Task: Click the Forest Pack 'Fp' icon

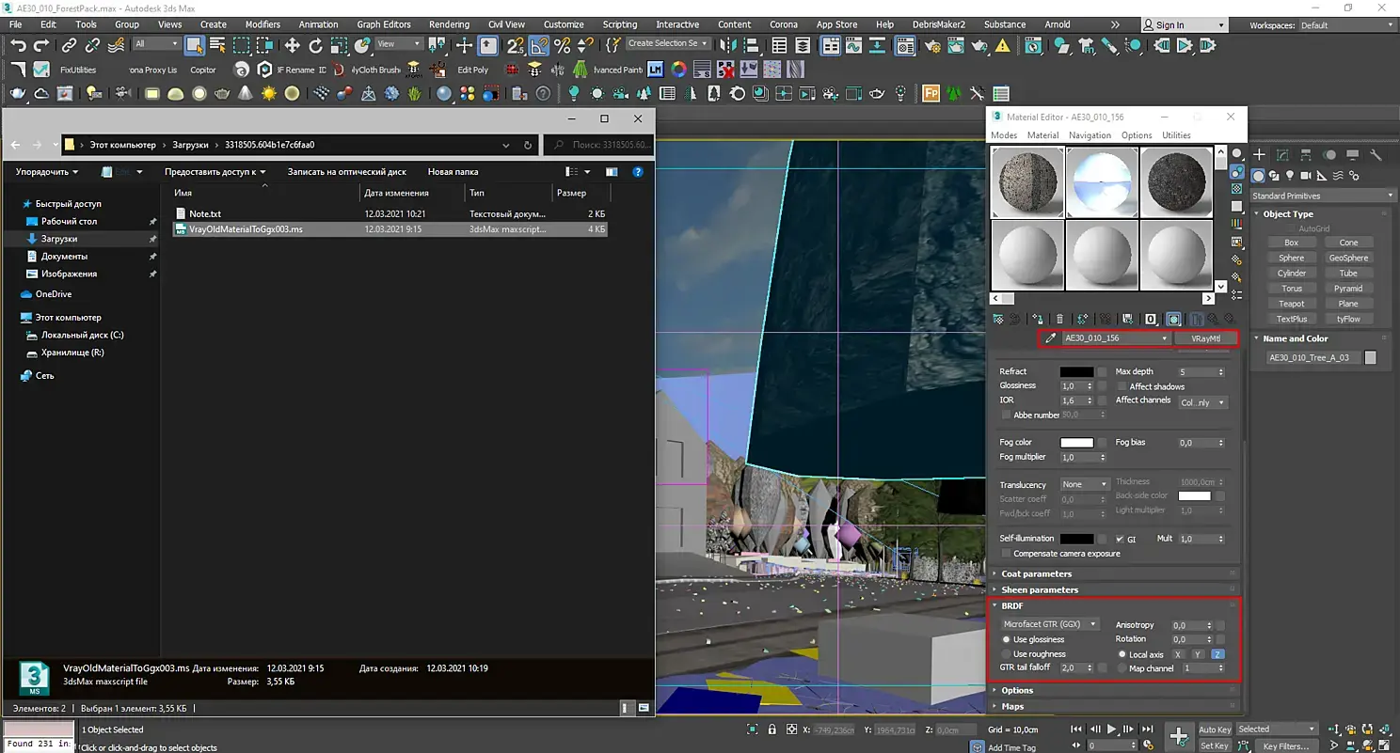Action: (931, 93)
